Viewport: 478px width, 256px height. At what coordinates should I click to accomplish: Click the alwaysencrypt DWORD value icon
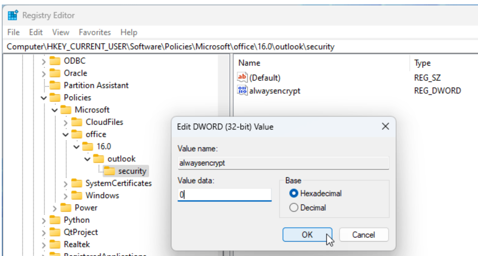click(x=242, y=90)
